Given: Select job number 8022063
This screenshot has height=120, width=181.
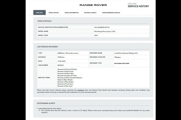Looking at the screenshot, I should coord(61,65).
